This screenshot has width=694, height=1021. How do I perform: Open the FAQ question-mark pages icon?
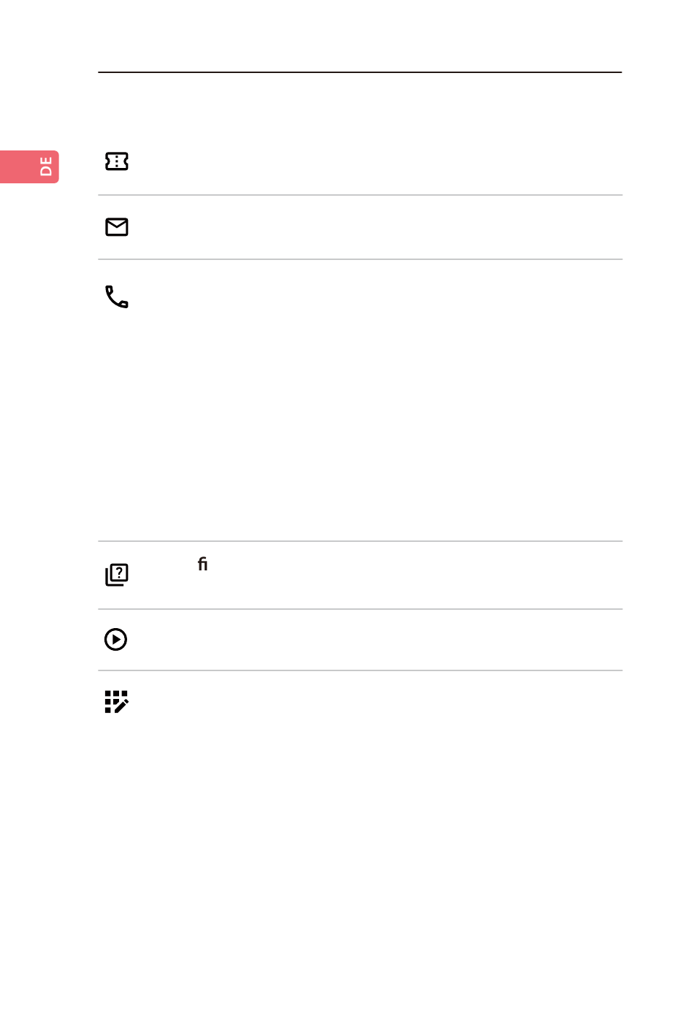(x=117, y=575)
